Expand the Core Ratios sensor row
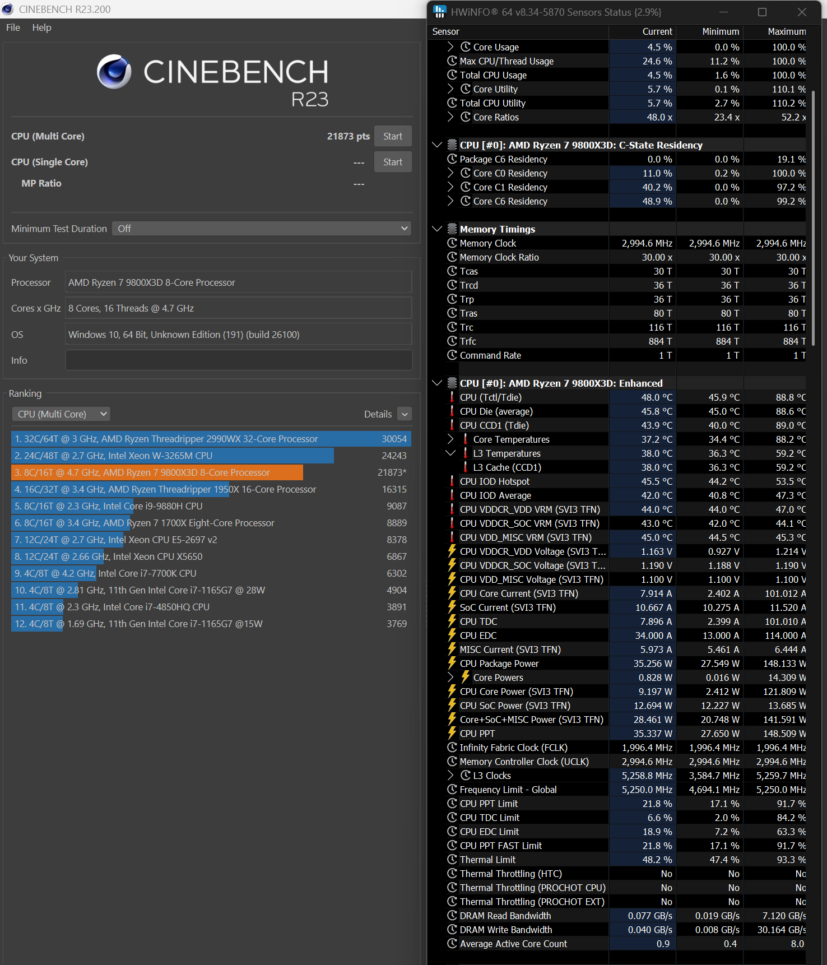The height and width of the screenshot is (965, 827). coord(450,117)
